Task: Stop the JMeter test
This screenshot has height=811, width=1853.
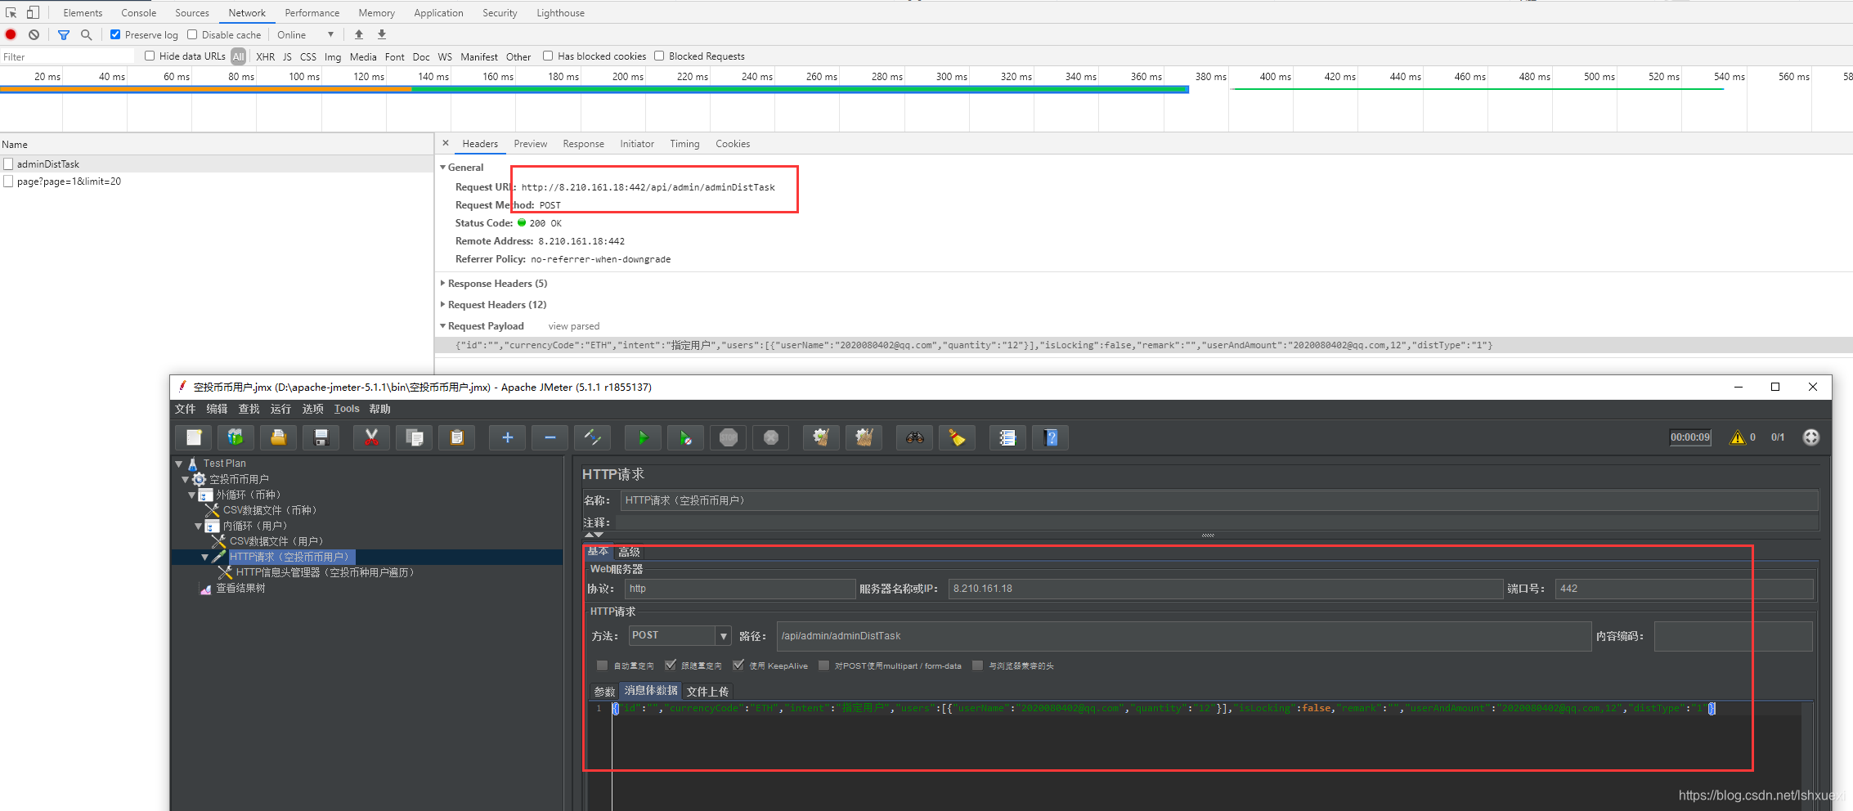Action: [x=729, y=437]
